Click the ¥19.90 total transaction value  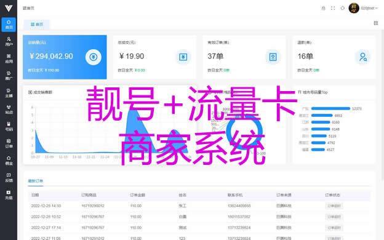pos(132,57)
